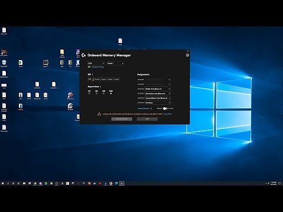Toggle the Default / G-Shift switch
Image resolution: width=283 pixels, height=212 pixels.
165,108
